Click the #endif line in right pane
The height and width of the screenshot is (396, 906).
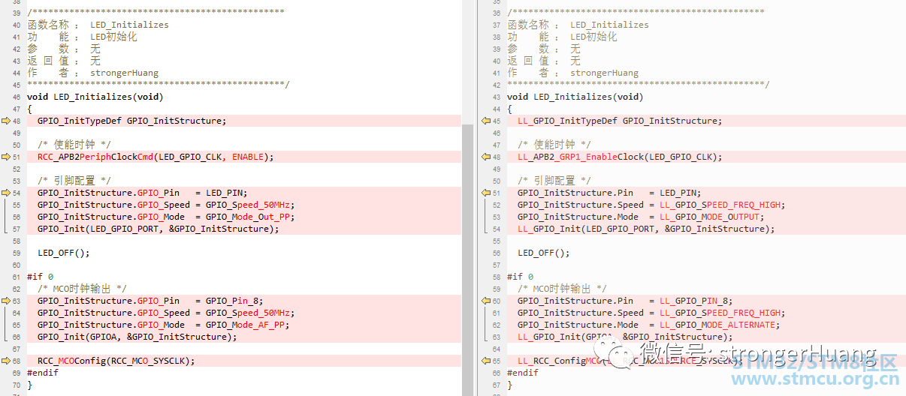[522, 373]
